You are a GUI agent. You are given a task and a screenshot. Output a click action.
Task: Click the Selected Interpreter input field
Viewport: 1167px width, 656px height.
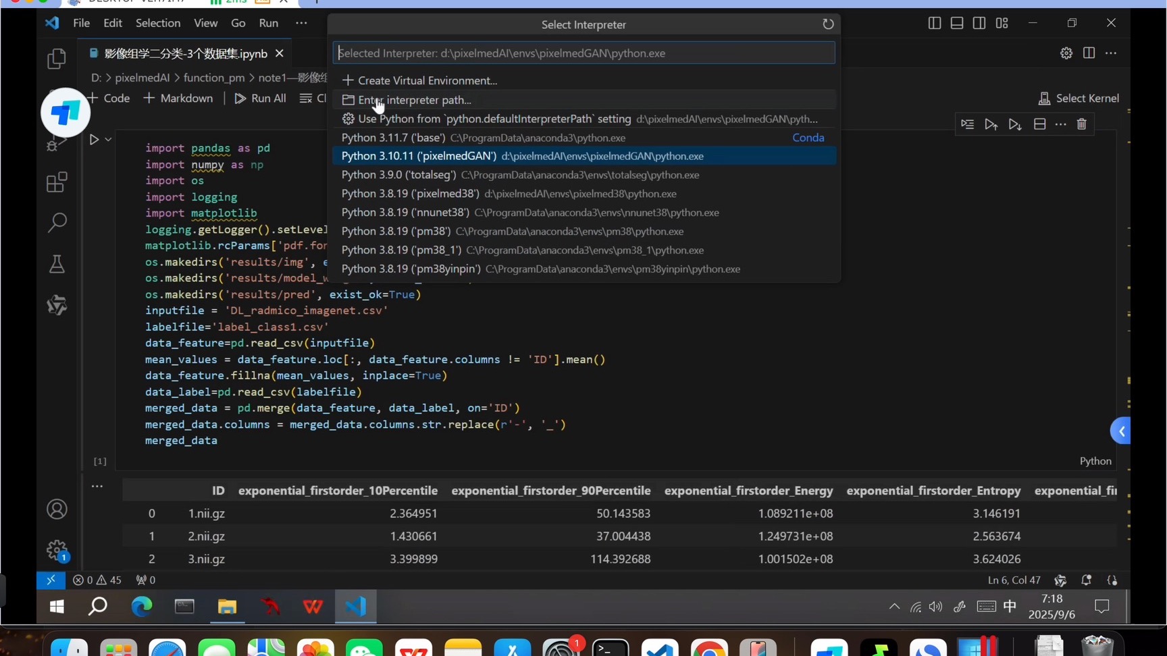pos(583,53)
